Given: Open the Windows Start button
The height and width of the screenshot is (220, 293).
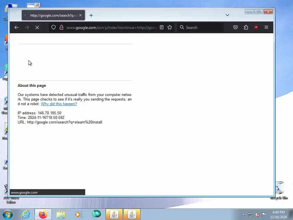Looking at the screenshot, I should (8, 214).
